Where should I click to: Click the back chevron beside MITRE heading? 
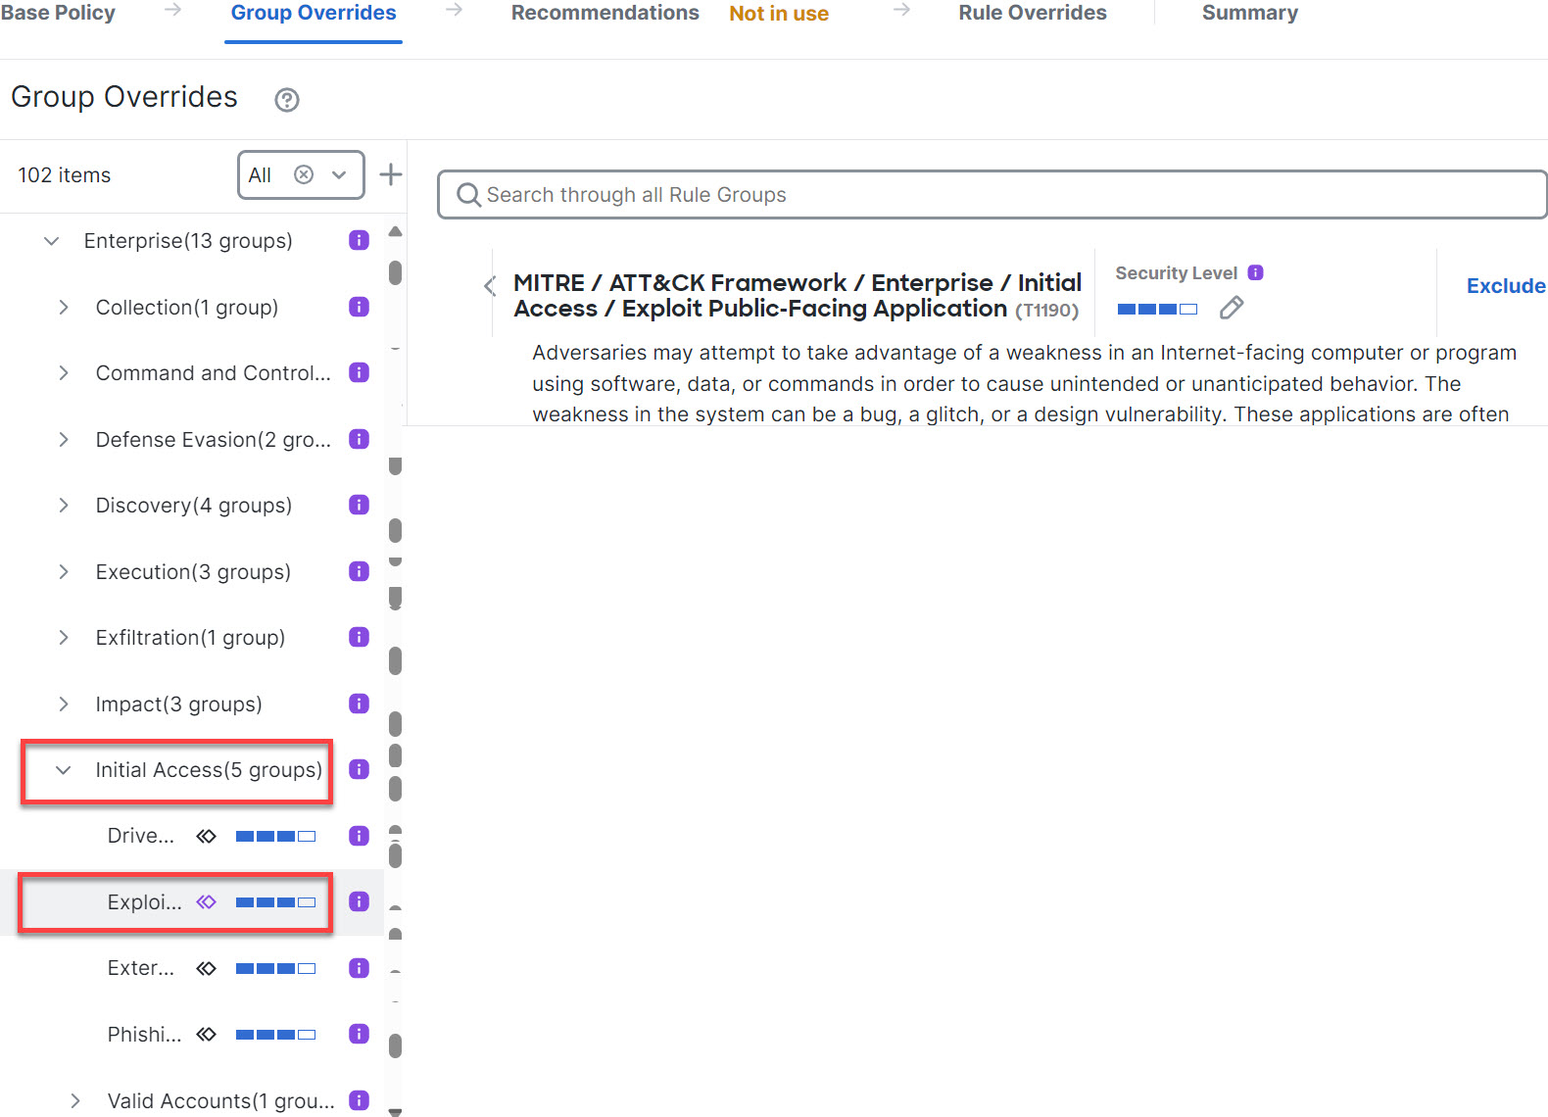tap(490, 286)
